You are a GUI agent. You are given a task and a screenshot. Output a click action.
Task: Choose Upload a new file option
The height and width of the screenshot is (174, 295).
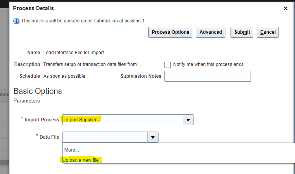pyautogui.click(x=81, y=160)
